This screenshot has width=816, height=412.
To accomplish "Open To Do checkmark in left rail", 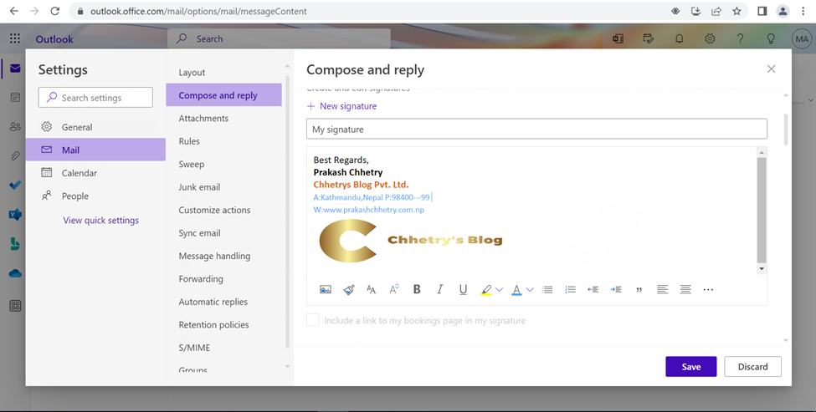I will (15, 185).
